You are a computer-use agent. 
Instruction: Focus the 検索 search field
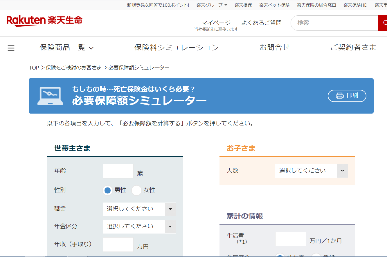click(334, 23)
